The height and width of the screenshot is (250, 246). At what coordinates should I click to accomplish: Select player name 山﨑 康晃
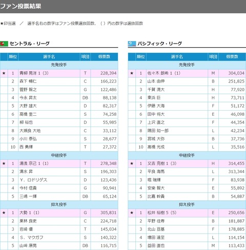28,246
